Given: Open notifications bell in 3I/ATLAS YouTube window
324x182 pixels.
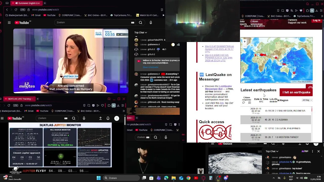Looking at the screenshot, I should (x=108, y=118).
